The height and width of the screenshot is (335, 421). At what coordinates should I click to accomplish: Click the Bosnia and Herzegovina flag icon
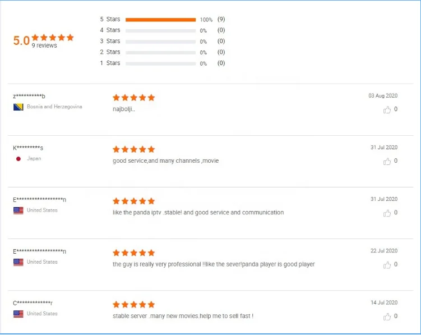pyautogui.click(x=18, y=107)
